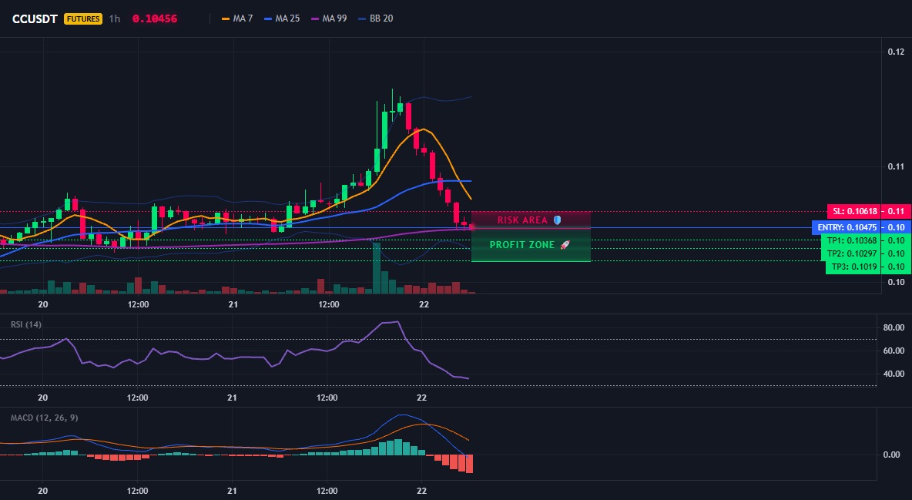Open the MACD (12, 26, 9) indicator label
Screen dimensions: 912x500
(44, 418)
